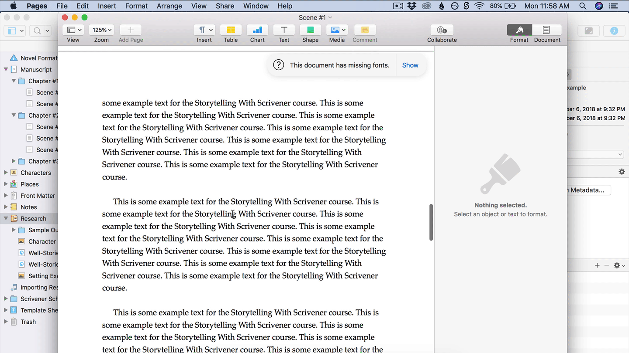Screen dimensions: 629x353
Task: Expand the Places folder in Scrivener
Action: (6, 184)
